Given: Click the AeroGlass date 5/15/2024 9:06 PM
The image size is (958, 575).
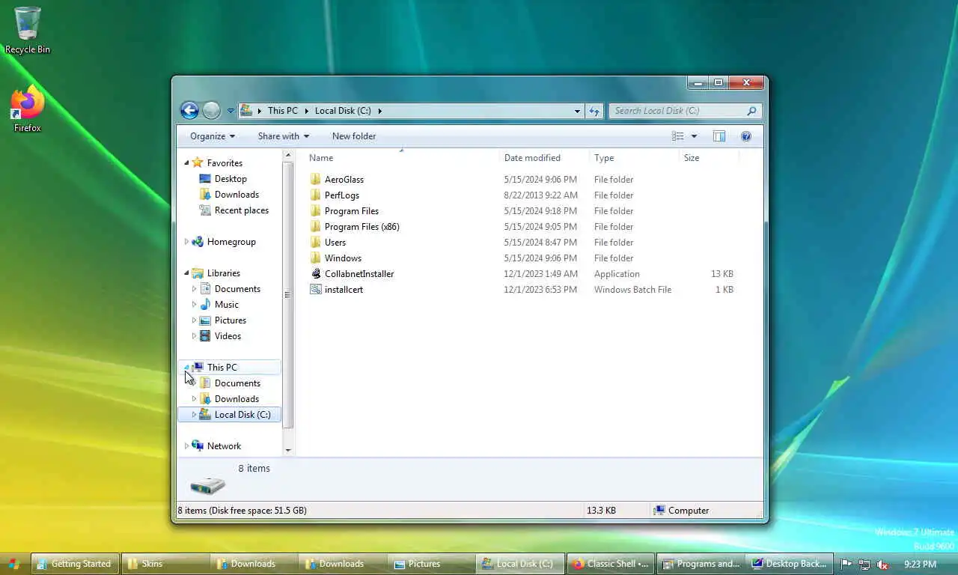Looking at the screenshot, I should click(x=540, y=180).
